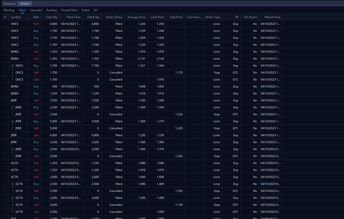The image size is (344, 219).
Task: Click the 1.848 average price cell
Action: point(142,86)
